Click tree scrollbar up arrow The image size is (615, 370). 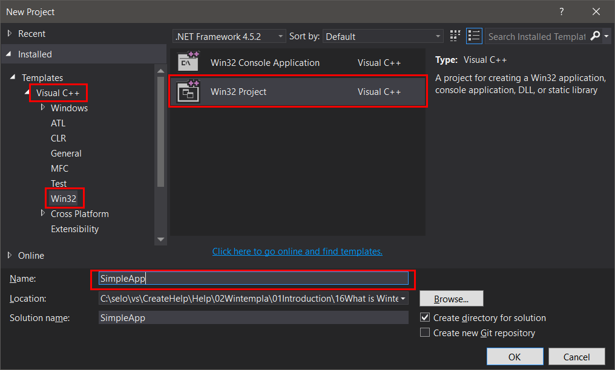coord(161,71)
